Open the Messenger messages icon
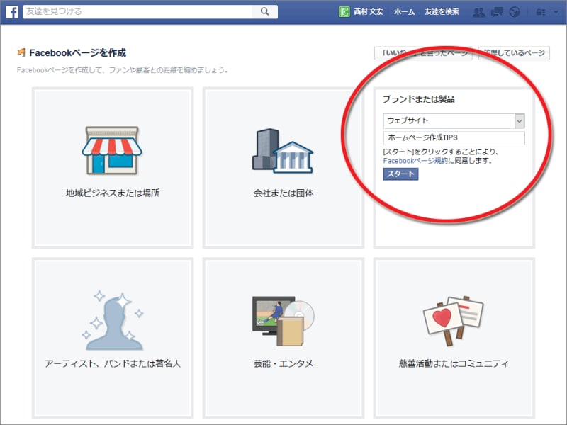The width and height of the screenshot is (567, 425). click(498, 11)
